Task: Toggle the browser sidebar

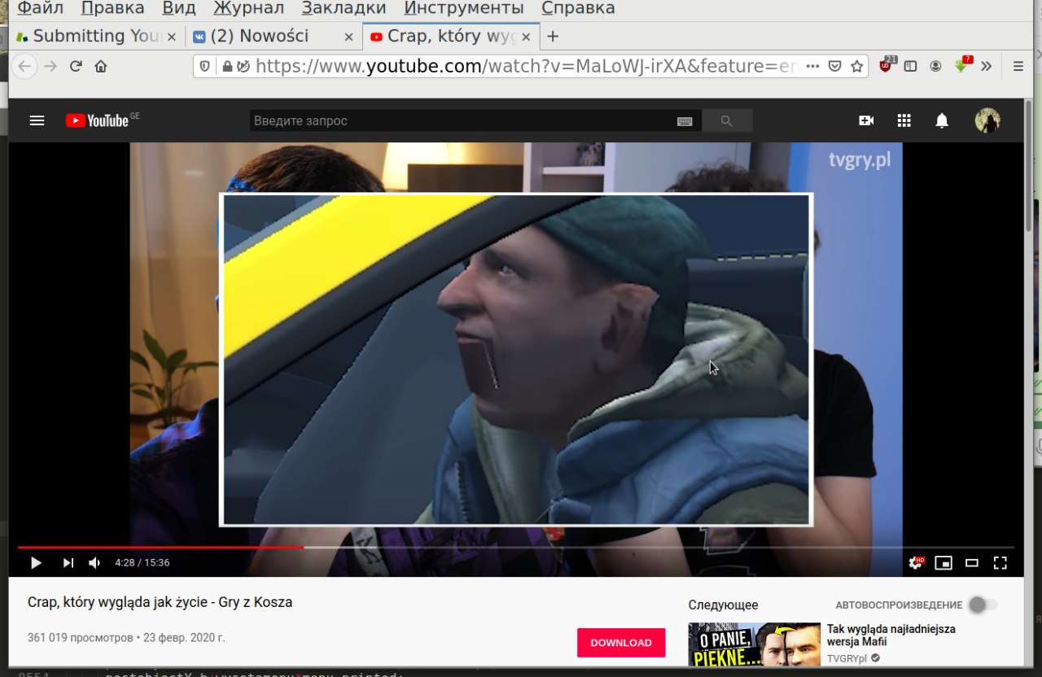Action: [x=911, y=66]
